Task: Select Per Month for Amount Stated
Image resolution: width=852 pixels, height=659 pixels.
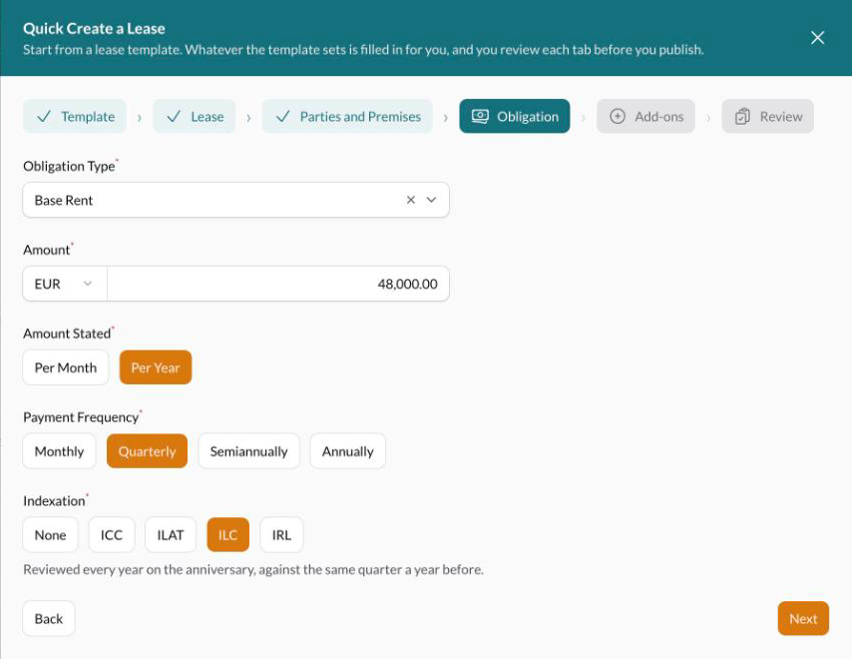Action: coord(66,367)
